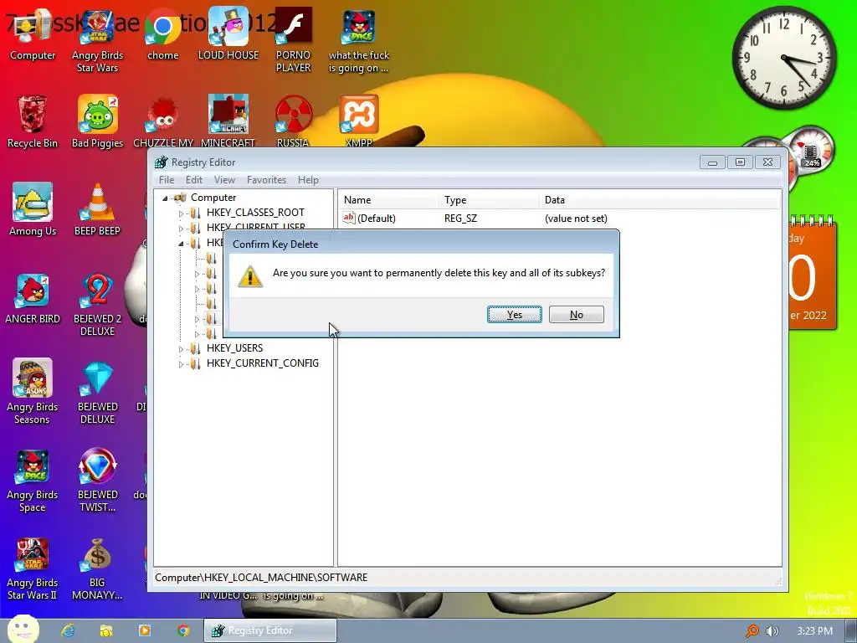Launch the media player taskbar icon

145,630
